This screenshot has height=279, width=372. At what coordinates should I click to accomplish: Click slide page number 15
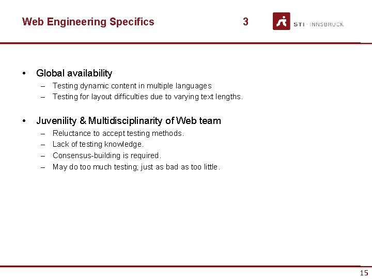pos(364,273)
